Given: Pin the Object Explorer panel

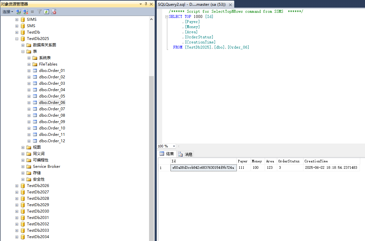Looking at the screenshot, I should (x=146, y=4).
